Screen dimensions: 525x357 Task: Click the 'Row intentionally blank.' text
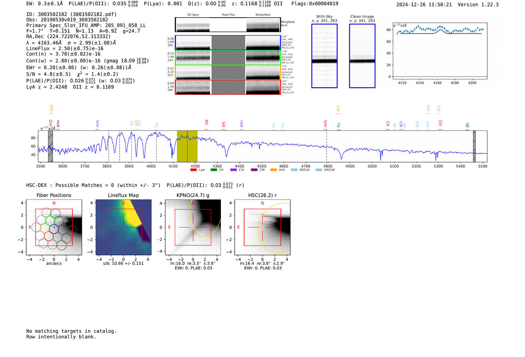[61, 337]
